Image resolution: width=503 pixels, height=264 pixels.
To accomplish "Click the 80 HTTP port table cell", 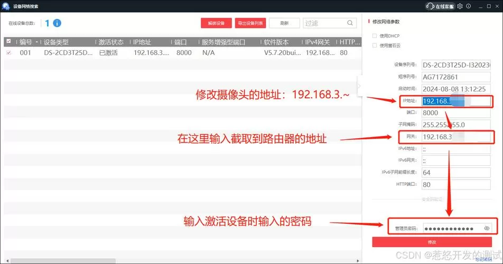I will click(343, 53).
